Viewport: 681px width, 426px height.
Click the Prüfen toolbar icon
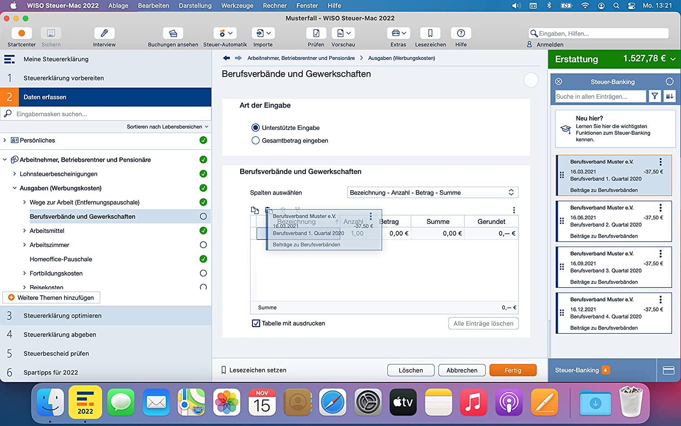click(x=316, y=34)
